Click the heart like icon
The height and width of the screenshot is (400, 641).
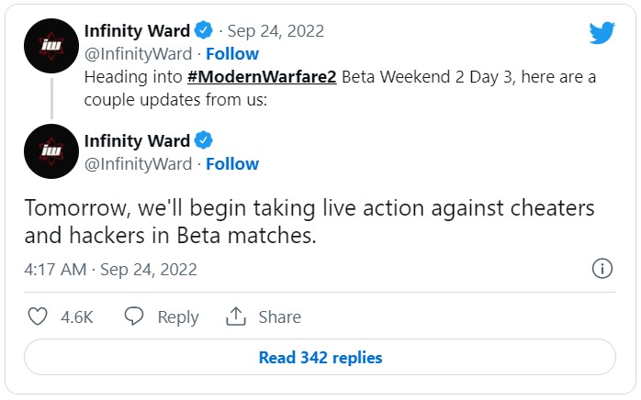pyautogui.click(x=38, y=317)
